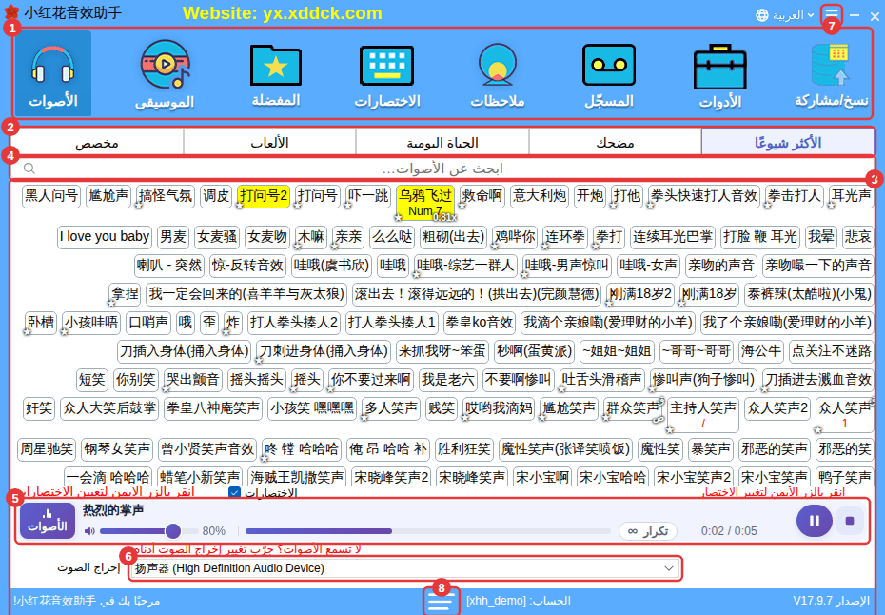Image resolution: width=885 pixels, height=615 pixels.
Task: Play the 众人大笑后鼓掌 sound
Action: (x=109, y=408)
